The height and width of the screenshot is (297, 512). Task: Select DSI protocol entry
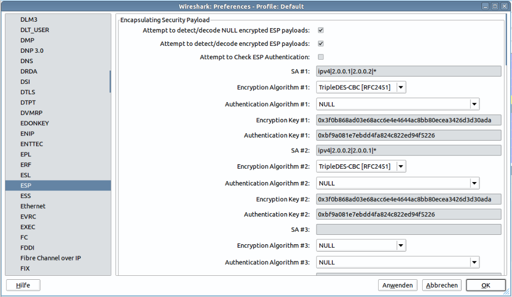(58, 82)
